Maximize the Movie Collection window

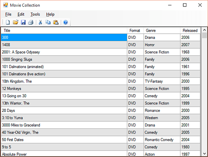coord(185,5)
